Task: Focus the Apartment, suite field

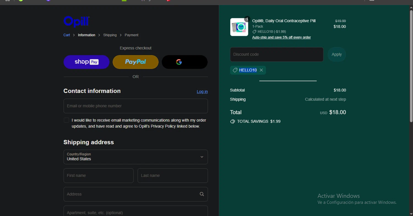Action: (x=135, y=211)
